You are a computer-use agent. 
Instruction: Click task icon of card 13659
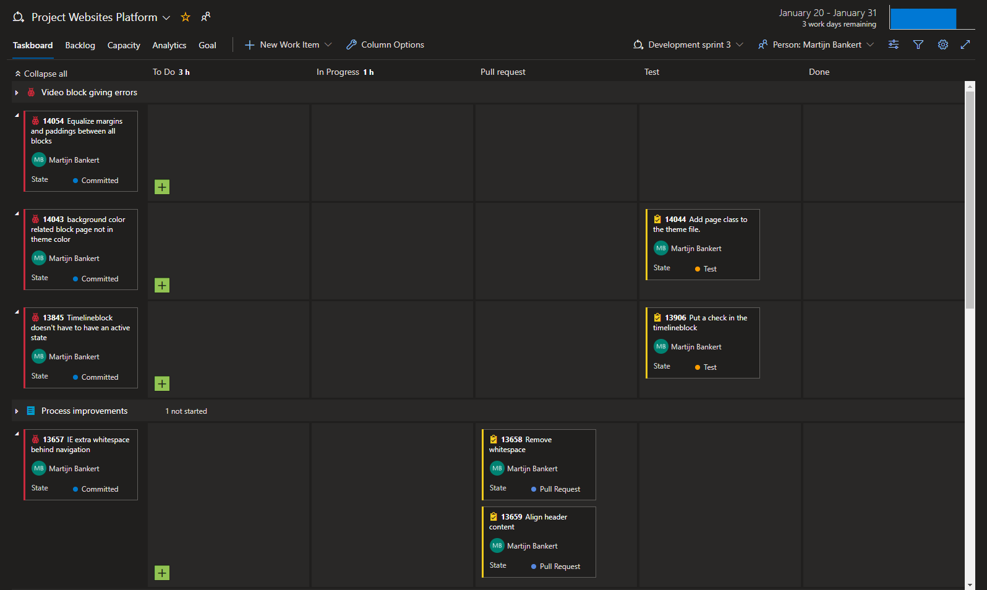pyautogui.click(x=493, y=516)
